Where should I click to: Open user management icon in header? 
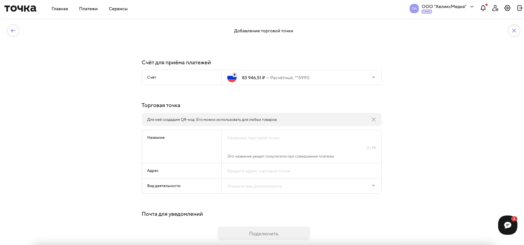(x=495, y=8)
